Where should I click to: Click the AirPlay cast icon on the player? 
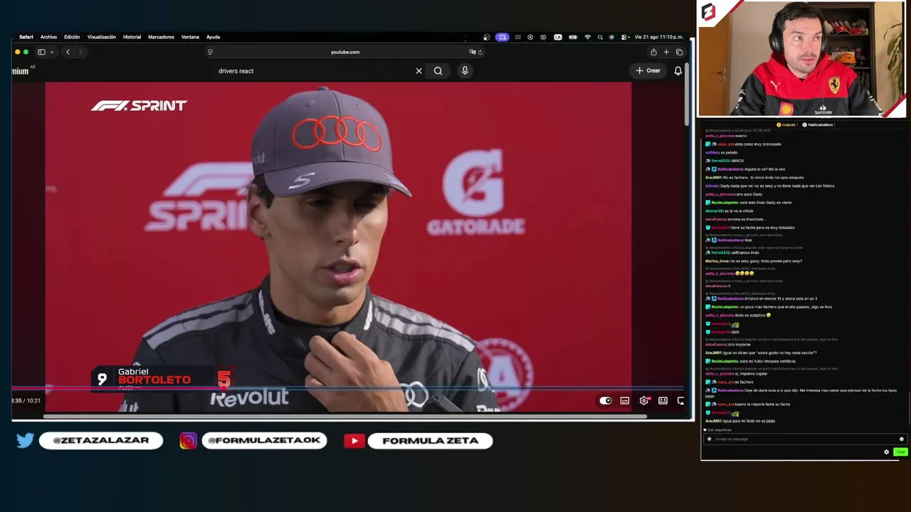click(x=680, y=401)
